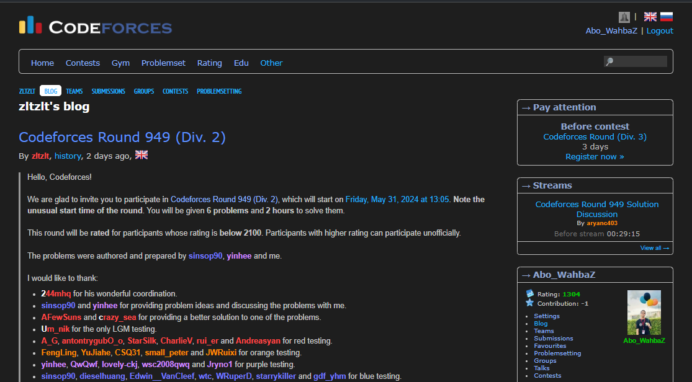Open the Home menu item

(x=42, y=63)
